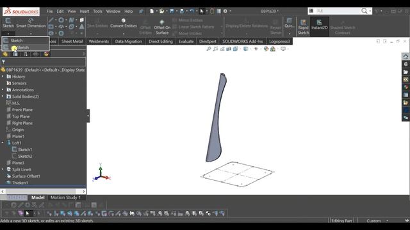Click the feature tree filter field
This screenshot has height=230, width=410.
[43, 62]
